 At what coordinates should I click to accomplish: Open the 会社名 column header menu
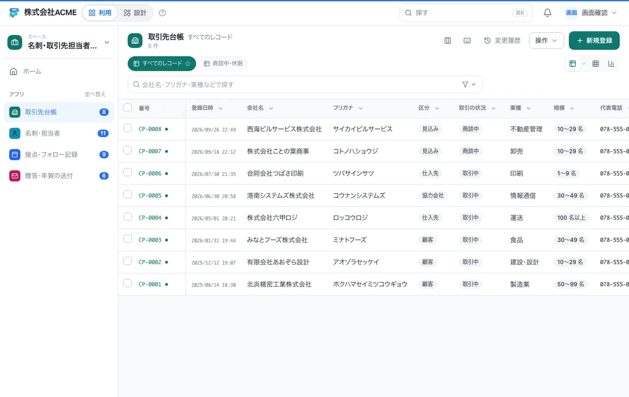coord(271,108)
